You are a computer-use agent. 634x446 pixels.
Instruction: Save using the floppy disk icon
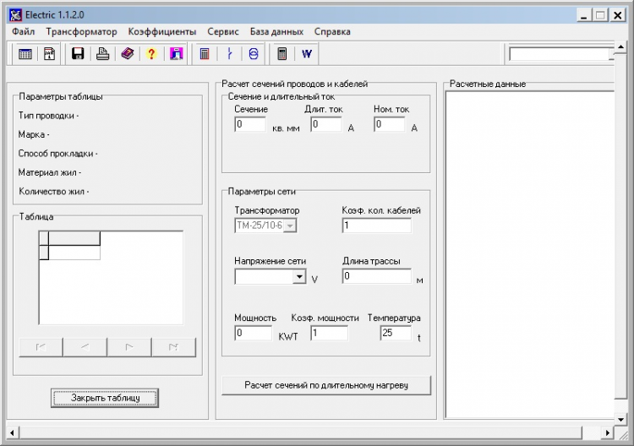pyautogui.click(x=78, y=54)
